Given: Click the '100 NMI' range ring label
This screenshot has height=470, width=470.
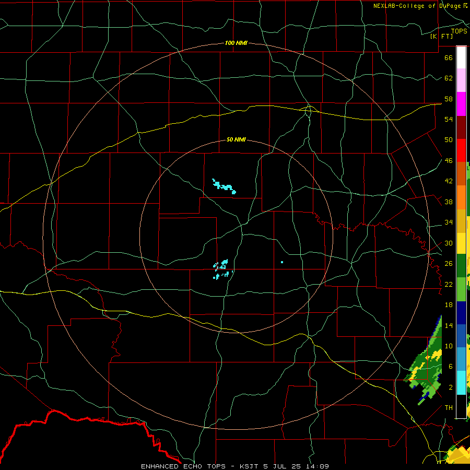Looking at the screenshot, I should (x=236, y=43).
